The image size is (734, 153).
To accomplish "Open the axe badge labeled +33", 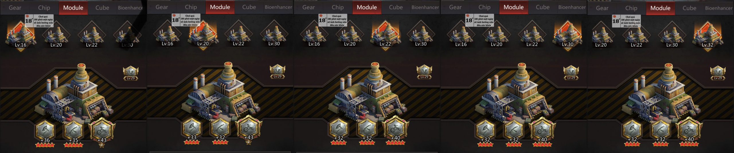I will point(192,128).
